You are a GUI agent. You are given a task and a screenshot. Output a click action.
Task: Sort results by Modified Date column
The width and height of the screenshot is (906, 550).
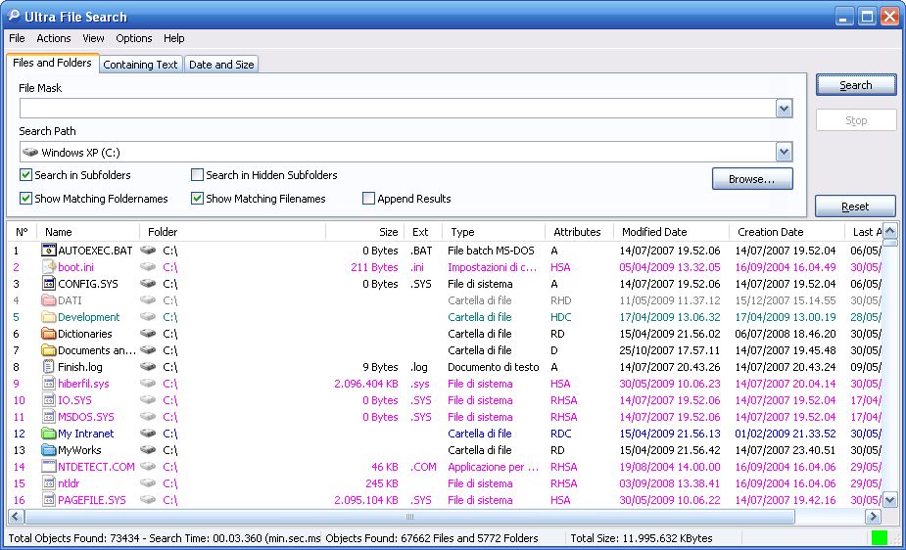[x=654, y=232]
